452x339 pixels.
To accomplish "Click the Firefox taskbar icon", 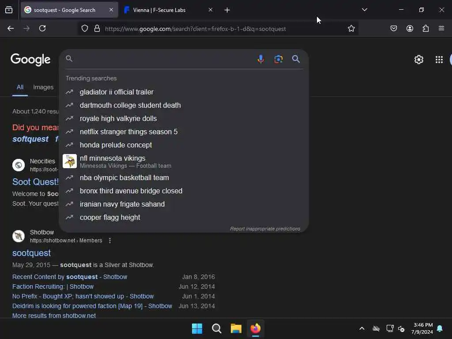I will click(256, 328).
